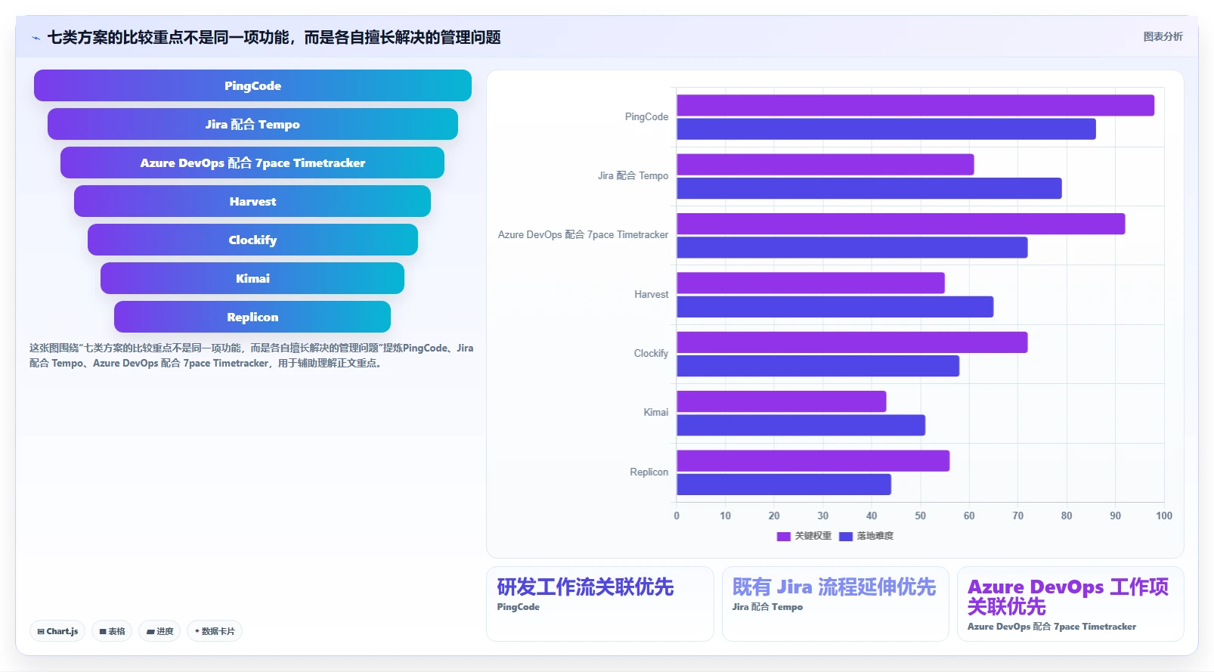Image resolution: width=1214 pixels, height=672 pixels.
Task: Click Azure DevOps row's blue chart bar
Action: point(852,247)
